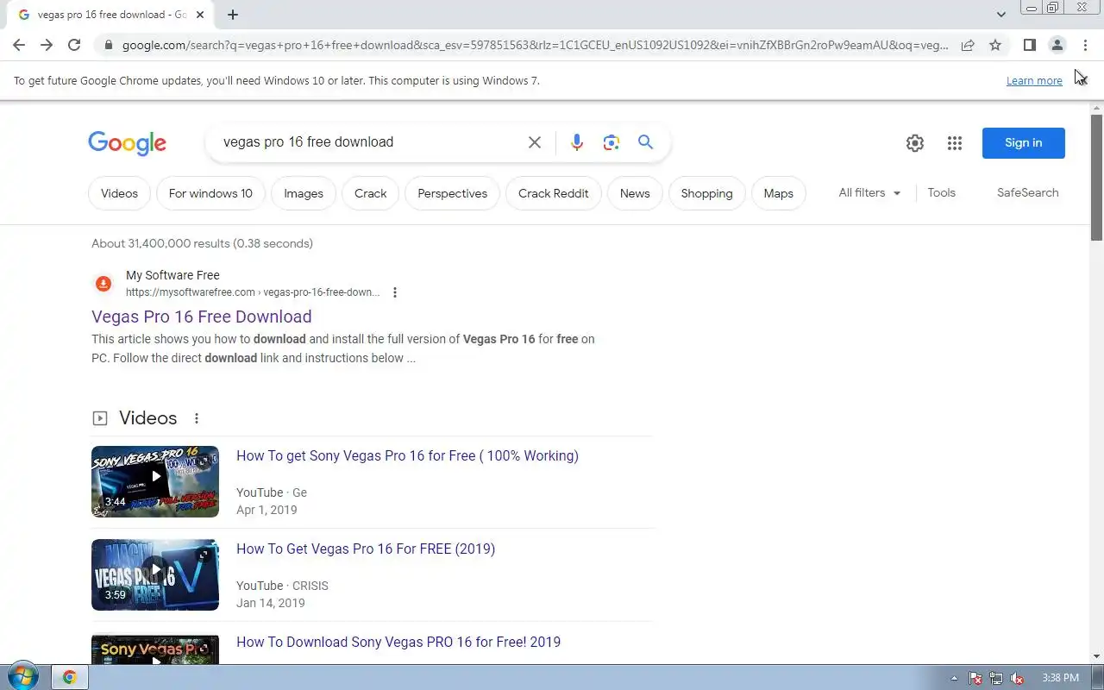Select the vegas pro 16 browser tab

click(112, 15)
